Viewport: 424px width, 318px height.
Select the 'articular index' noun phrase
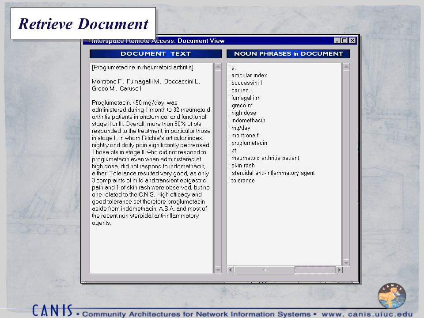pyautogui.click(x=249, y=76)
